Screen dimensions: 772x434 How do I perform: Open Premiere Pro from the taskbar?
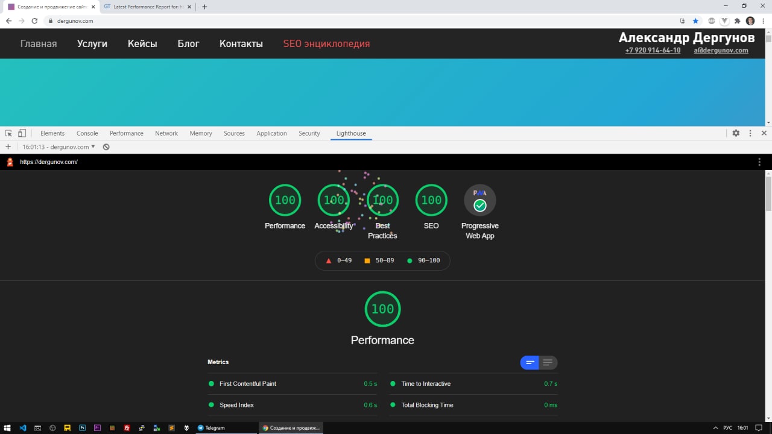(x=98, y=427)
